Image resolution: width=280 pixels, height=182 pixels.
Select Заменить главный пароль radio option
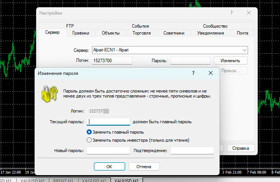89,132
